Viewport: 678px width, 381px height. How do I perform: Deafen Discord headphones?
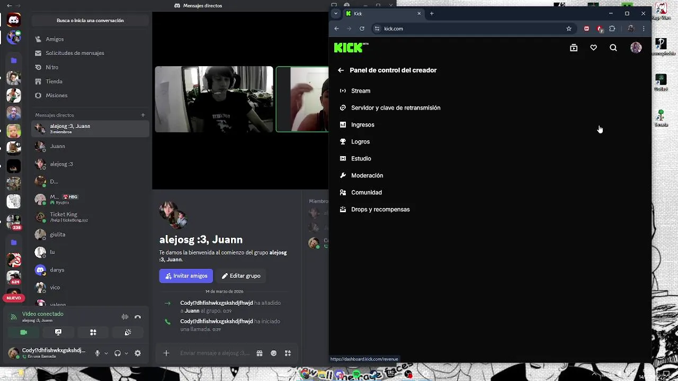pos(118,353)
